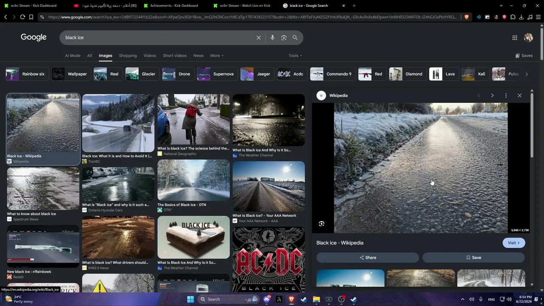Click the black ice search input field
The image size is (544, 306).
157,37
